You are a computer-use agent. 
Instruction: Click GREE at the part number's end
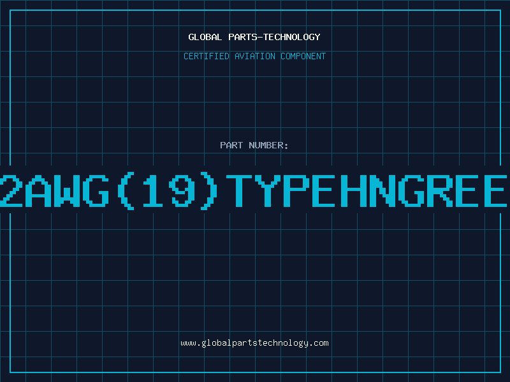tap(451, 190)
